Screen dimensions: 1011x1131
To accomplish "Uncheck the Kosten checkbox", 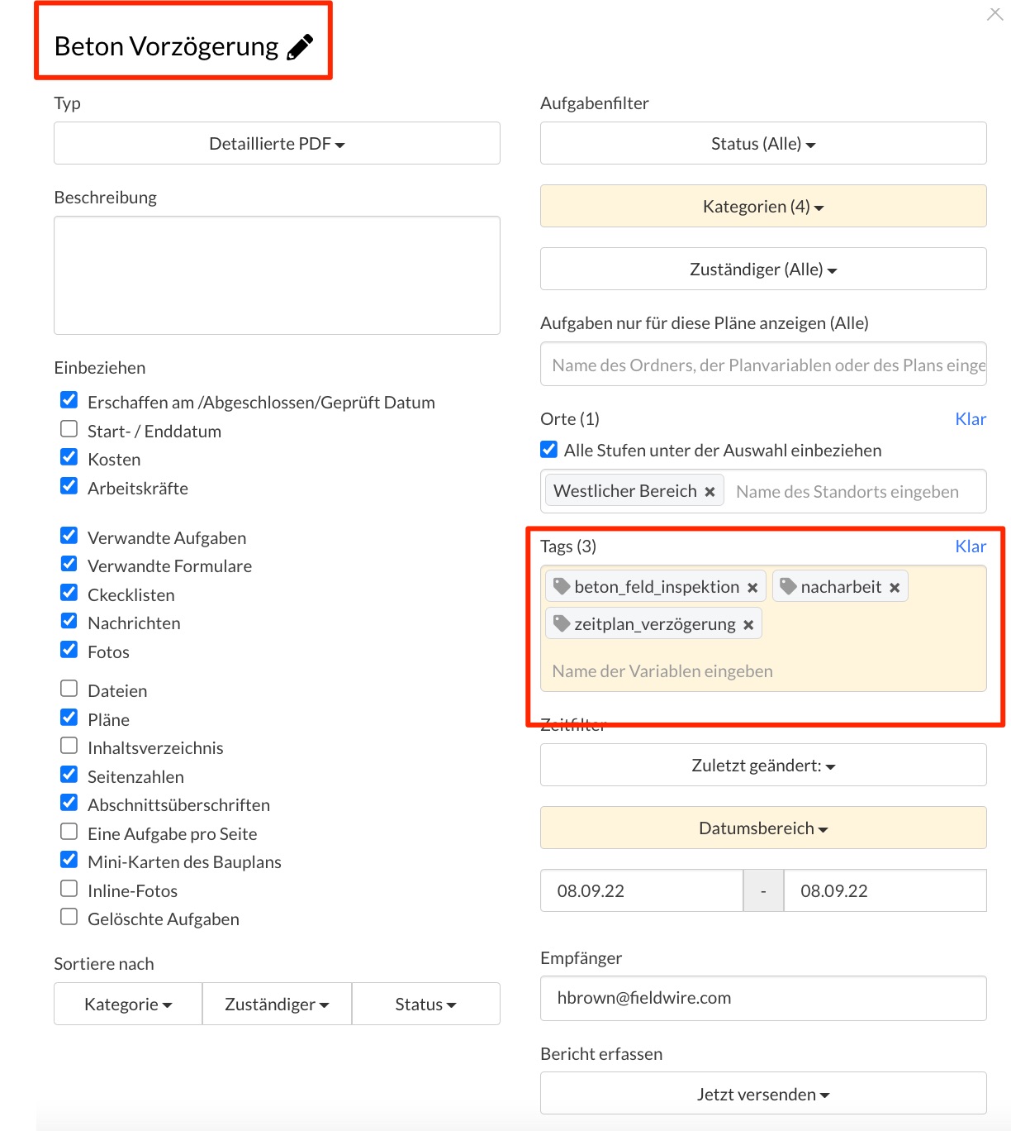I will point(69,457).
